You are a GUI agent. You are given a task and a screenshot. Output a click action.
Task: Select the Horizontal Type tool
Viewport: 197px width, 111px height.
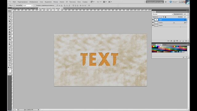pos(10,50)
